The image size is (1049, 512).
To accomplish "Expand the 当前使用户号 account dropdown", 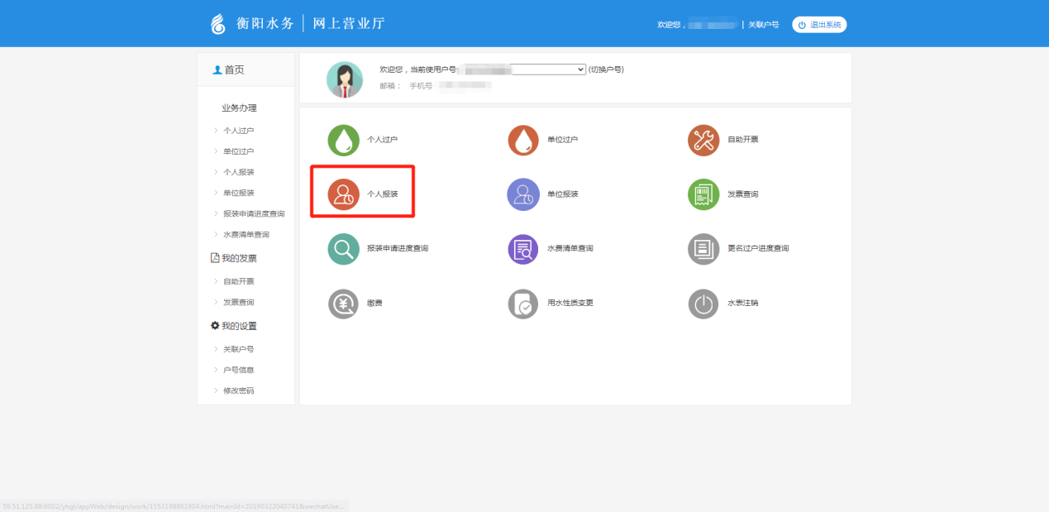I will coord(548,69).
